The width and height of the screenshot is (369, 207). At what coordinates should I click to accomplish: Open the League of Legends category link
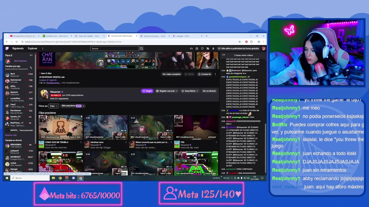coord(48,80)
